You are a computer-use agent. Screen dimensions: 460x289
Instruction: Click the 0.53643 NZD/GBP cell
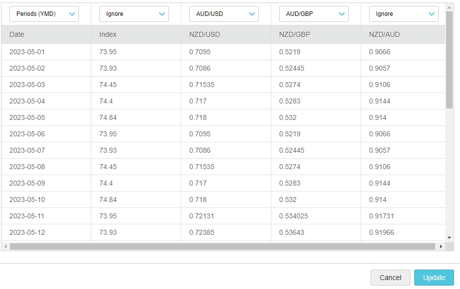pos(315,232)
